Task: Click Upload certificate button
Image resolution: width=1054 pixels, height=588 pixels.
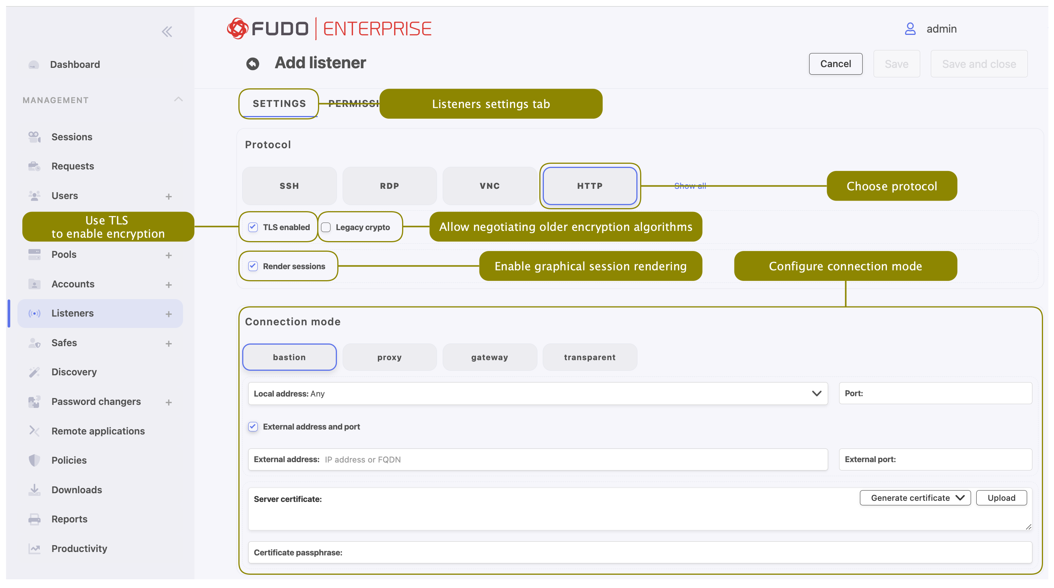Action: pyautogui.click(x=1001, y=498)
